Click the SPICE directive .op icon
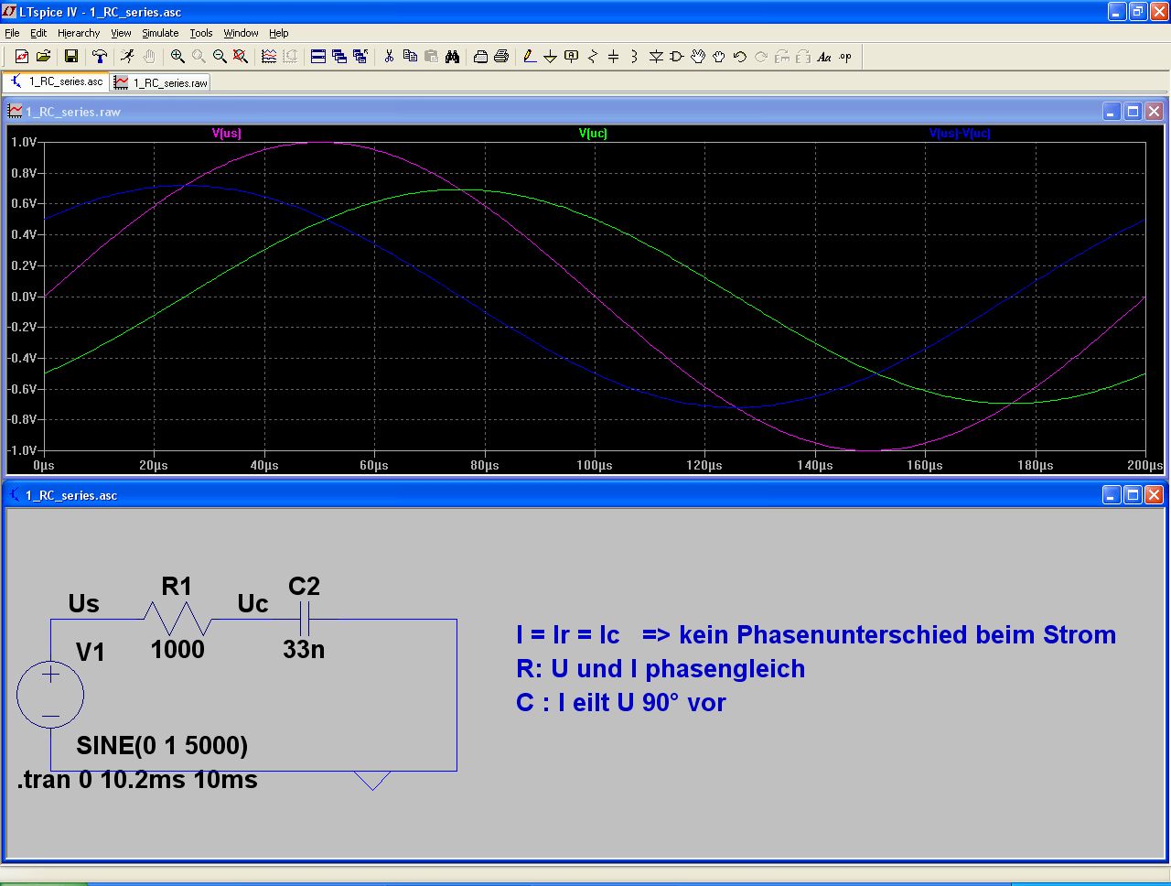The height and width of the screenshot is (886, 1171). [845, 57]
